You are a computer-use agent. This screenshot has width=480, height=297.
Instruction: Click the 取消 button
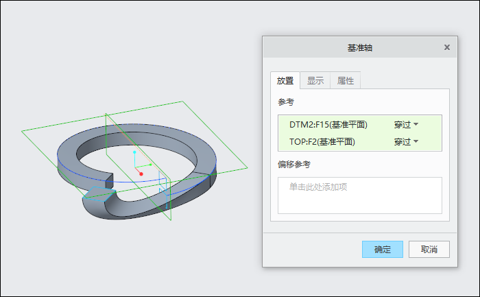(429, 249)
